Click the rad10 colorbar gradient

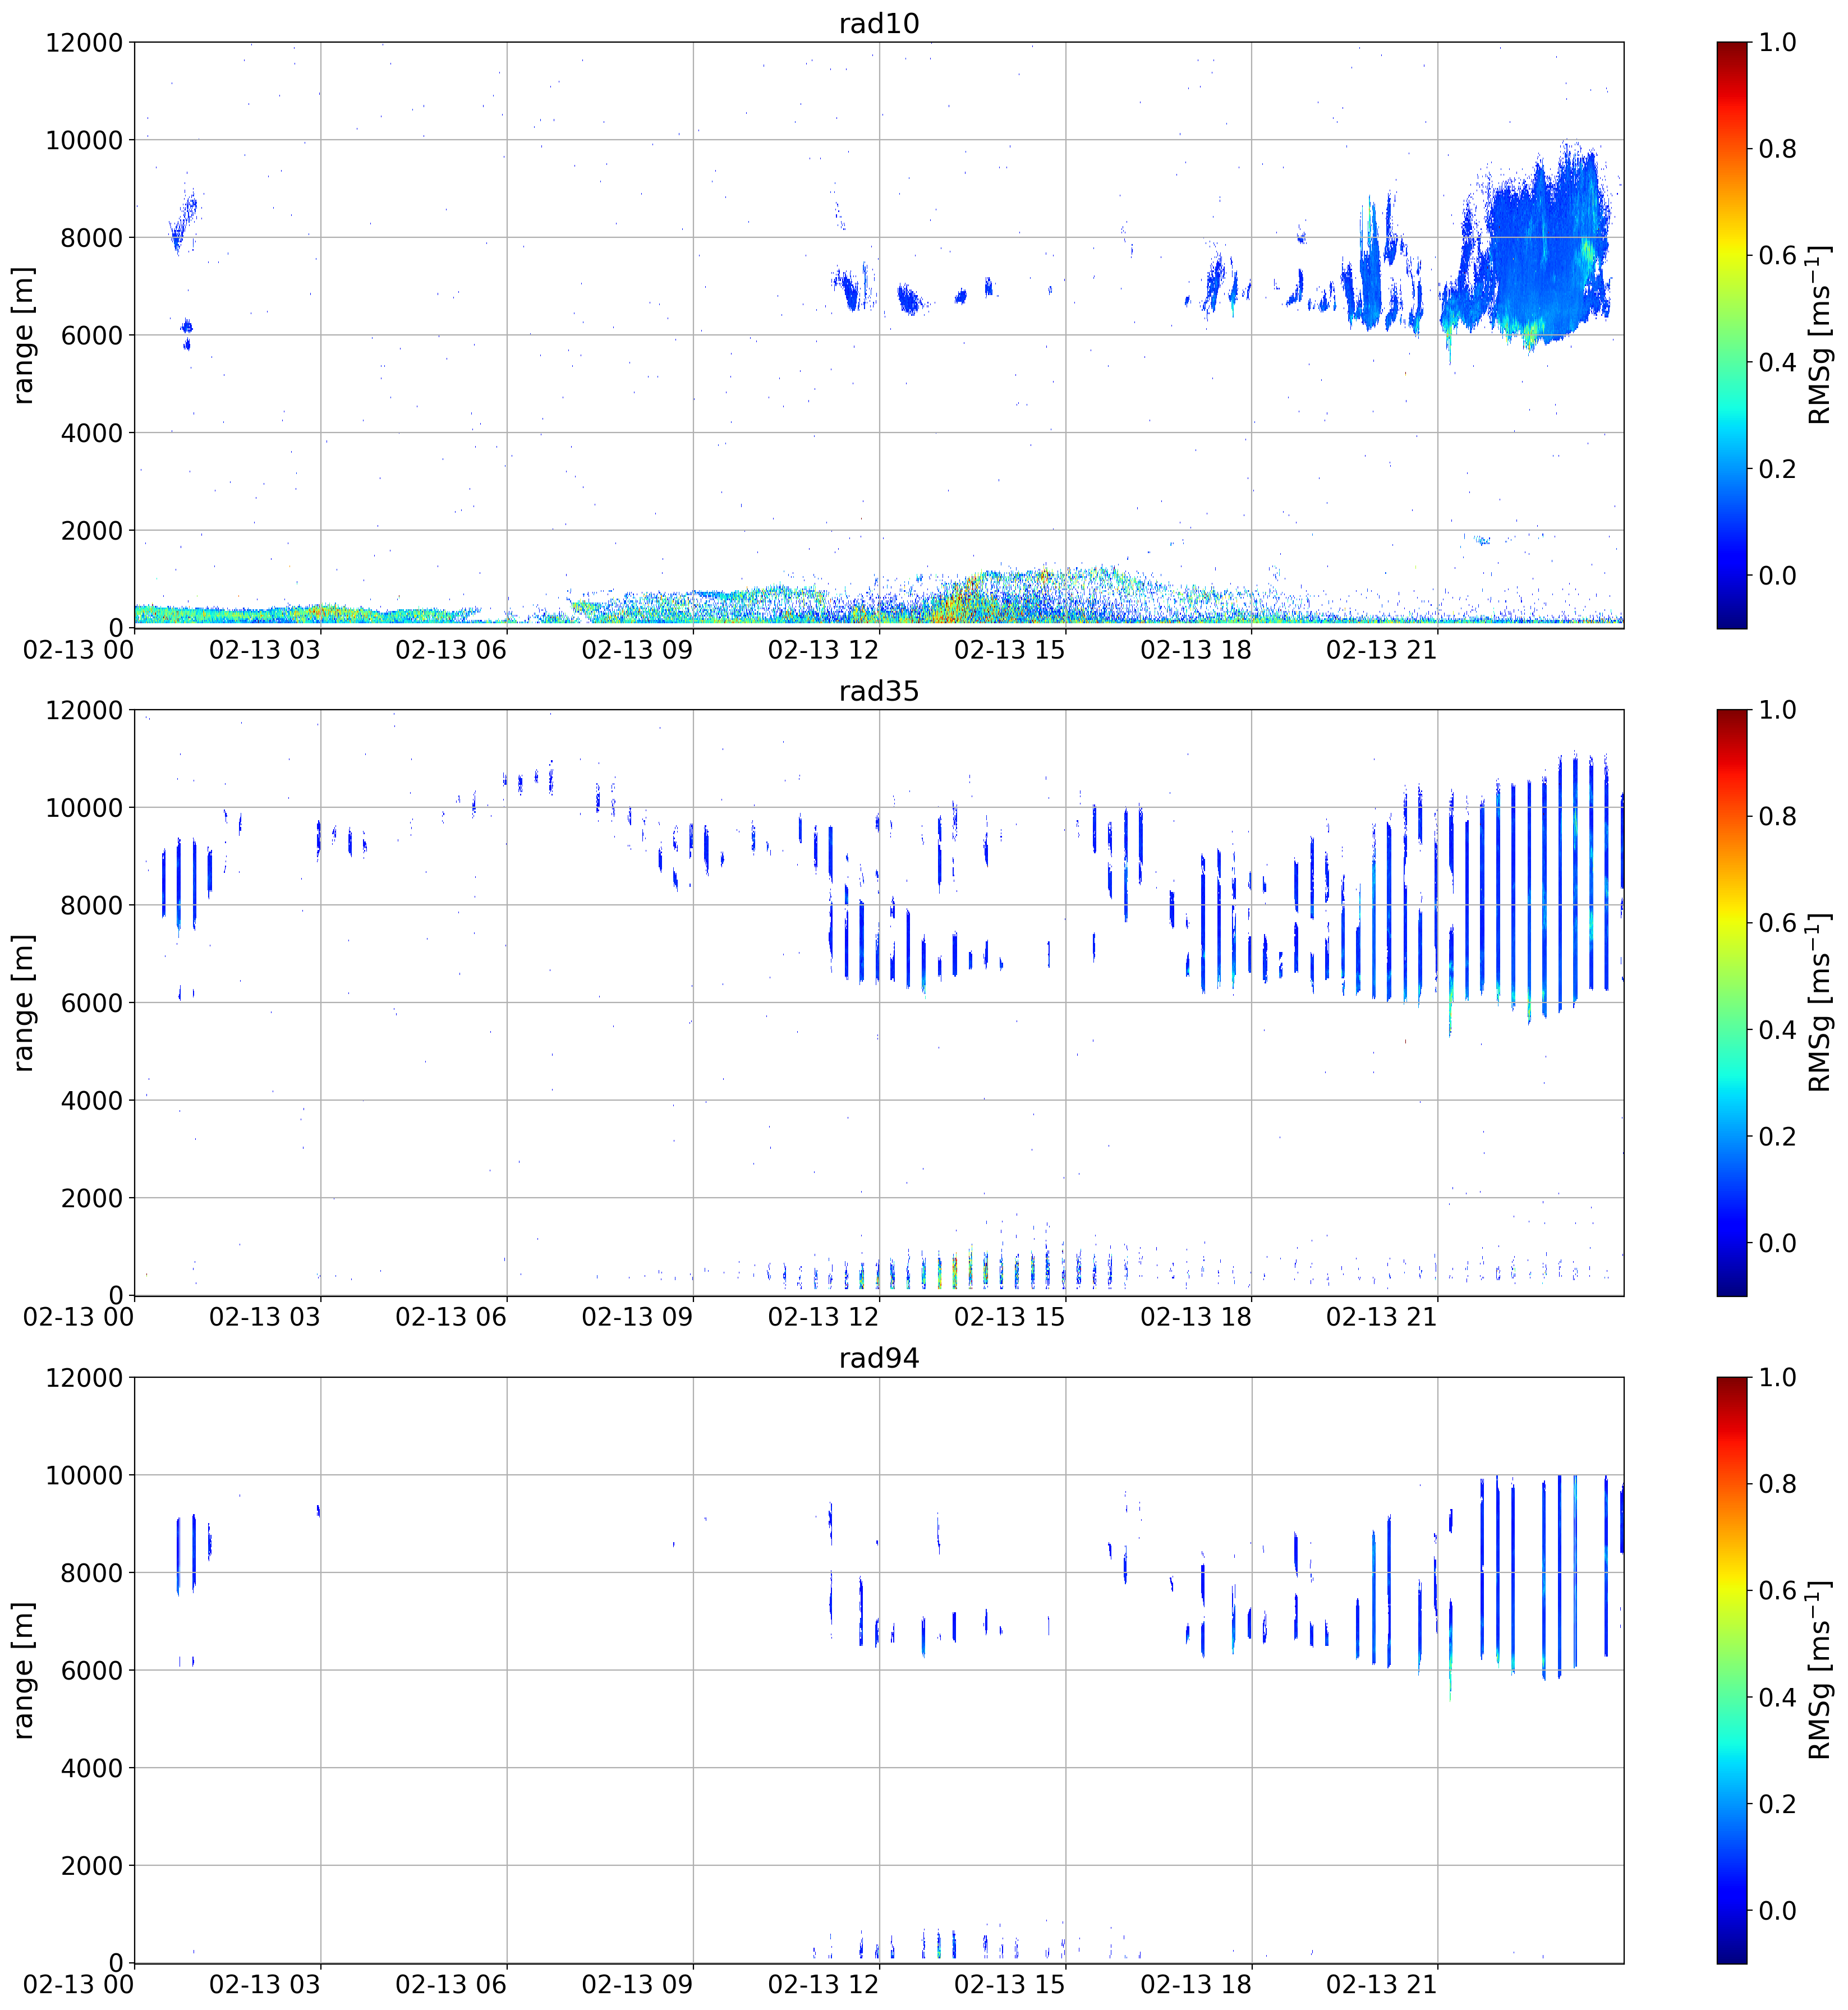1731,335
